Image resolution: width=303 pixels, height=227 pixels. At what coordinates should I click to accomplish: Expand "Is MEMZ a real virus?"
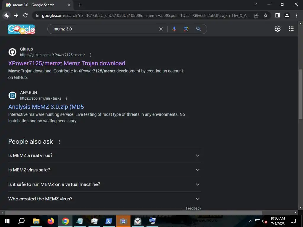click(x=104, y=155)
